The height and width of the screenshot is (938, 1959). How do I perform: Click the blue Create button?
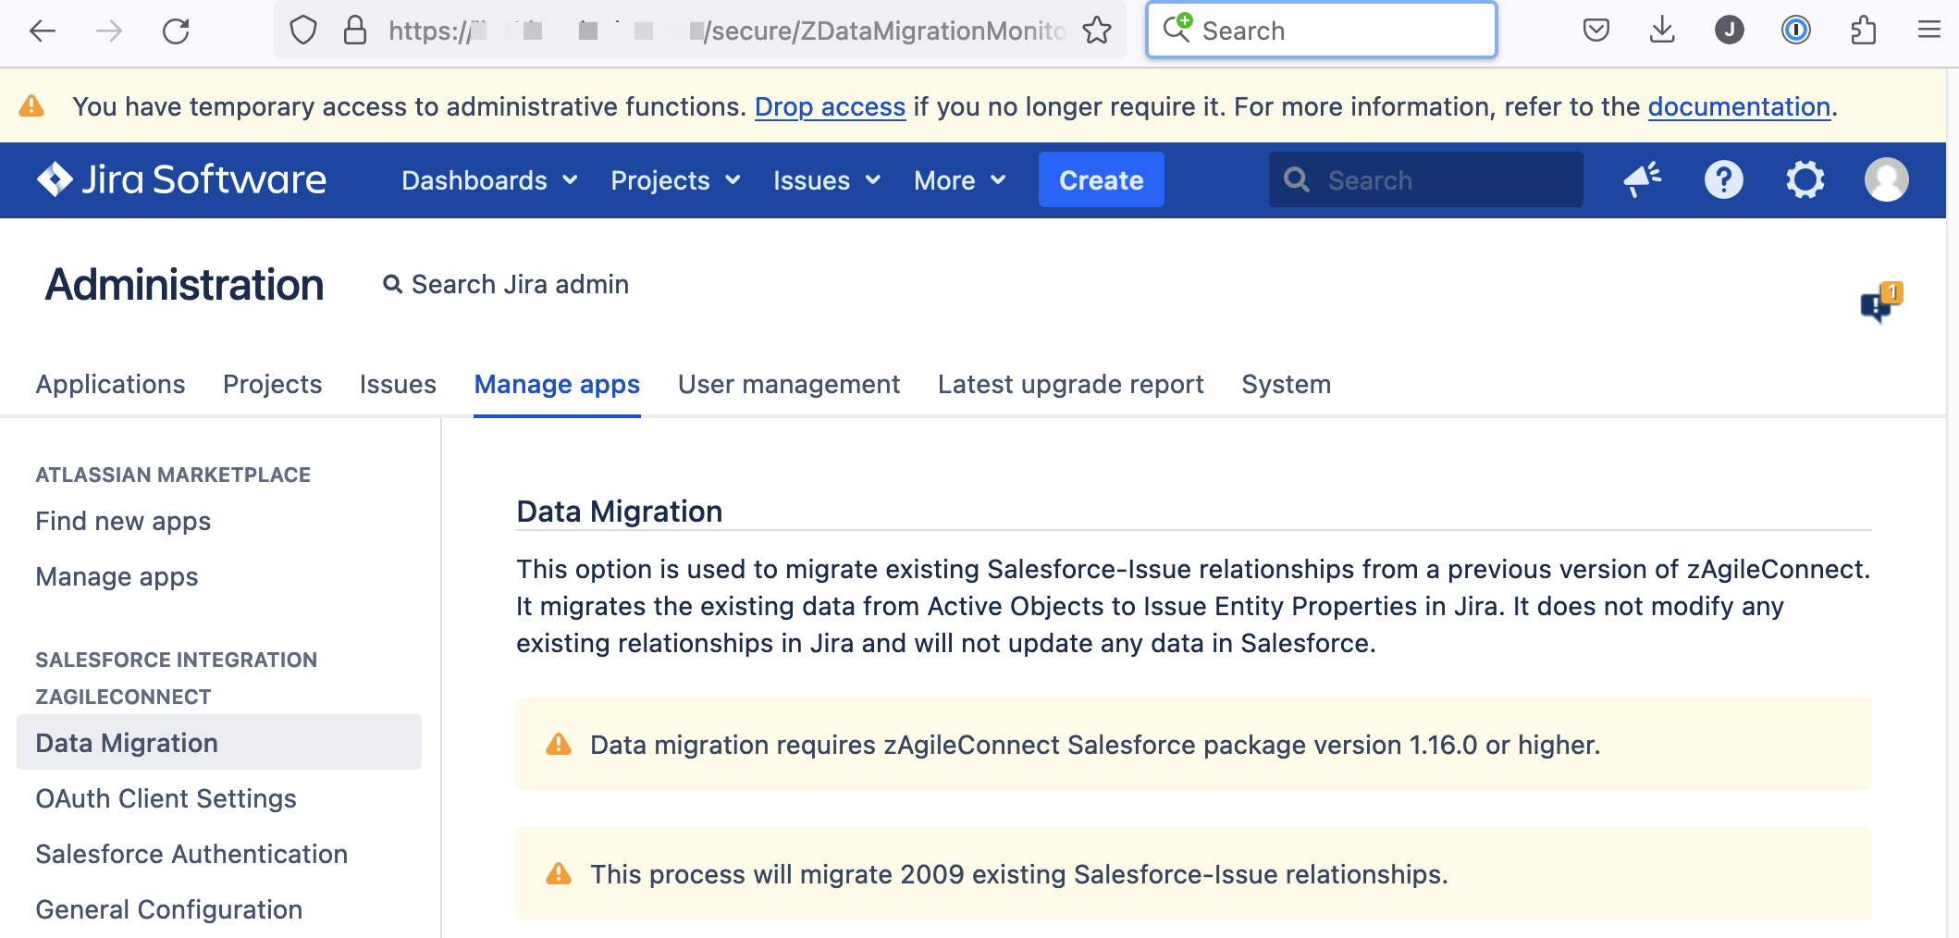point(1101,180)
